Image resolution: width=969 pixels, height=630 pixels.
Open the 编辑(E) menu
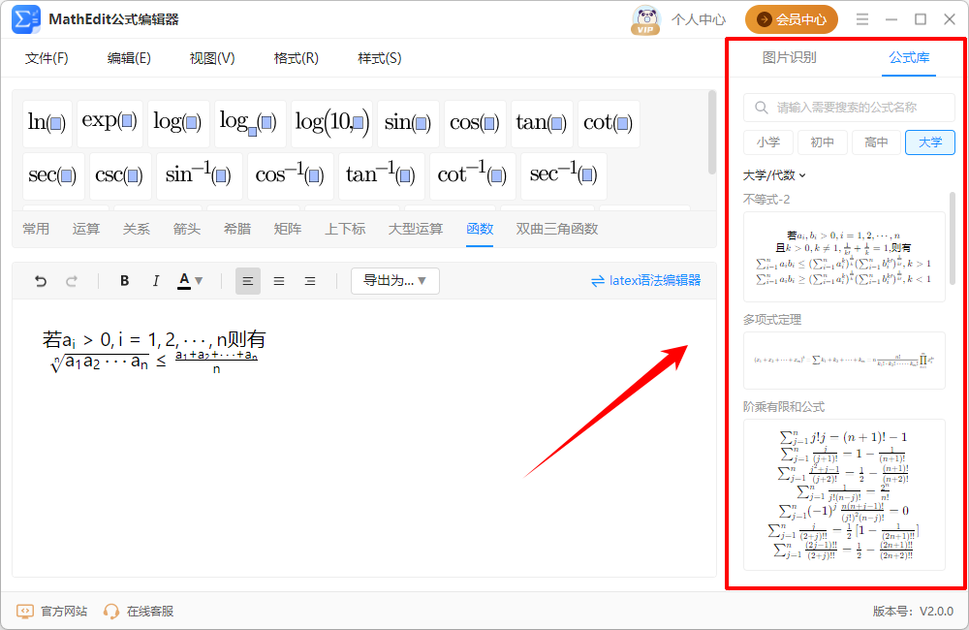point(129,59)
